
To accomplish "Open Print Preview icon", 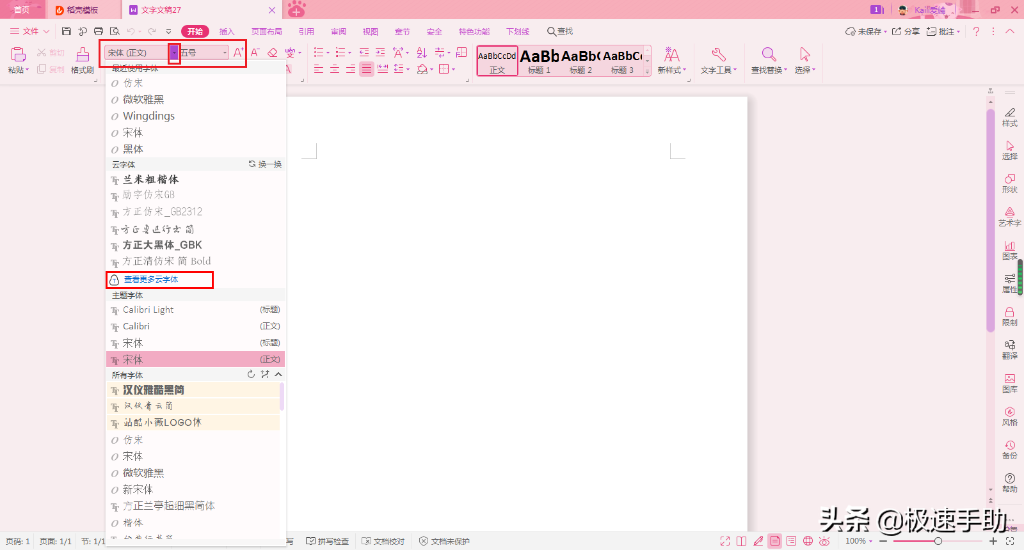I will [x=115, y=31].
